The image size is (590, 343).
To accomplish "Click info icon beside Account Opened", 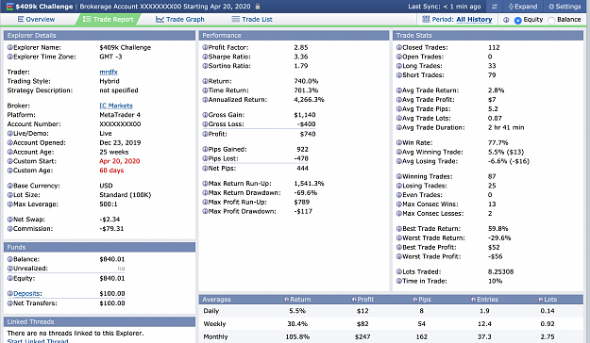I will (10, 143).
